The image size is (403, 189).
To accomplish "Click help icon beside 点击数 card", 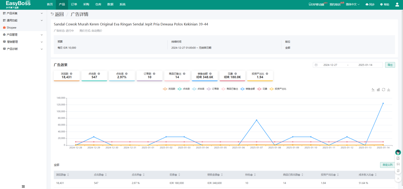I will point(99,74).
